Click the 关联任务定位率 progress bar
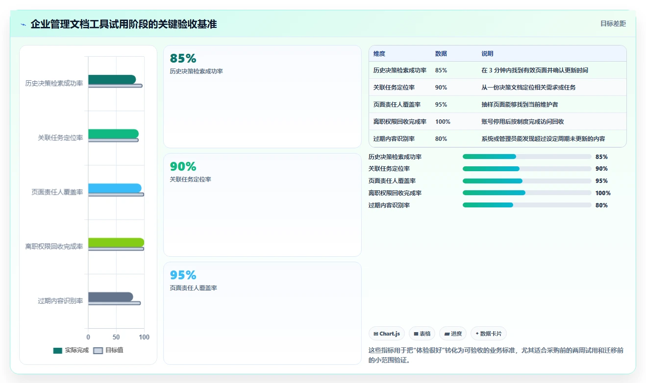This screenshot has height=383, width=646. point(527,169)
